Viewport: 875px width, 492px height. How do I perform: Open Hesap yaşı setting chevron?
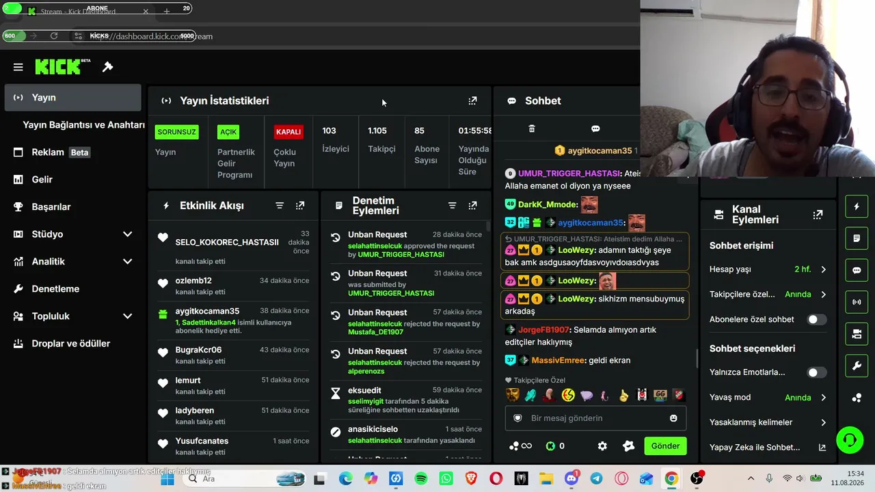(823, 270)
